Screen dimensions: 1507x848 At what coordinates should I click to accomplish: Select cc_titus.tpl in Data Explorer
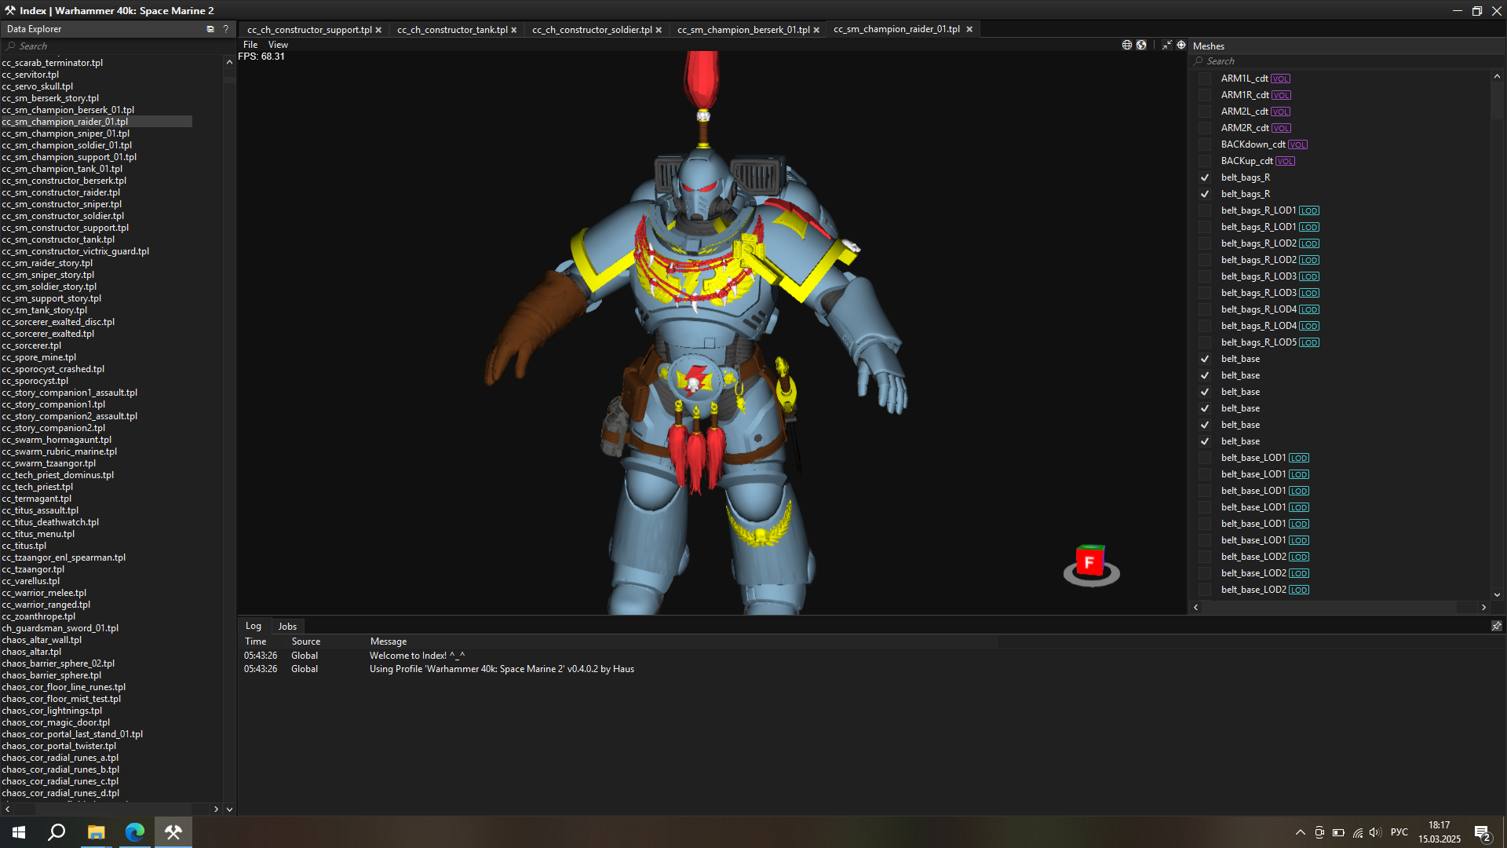click(24, 546)
